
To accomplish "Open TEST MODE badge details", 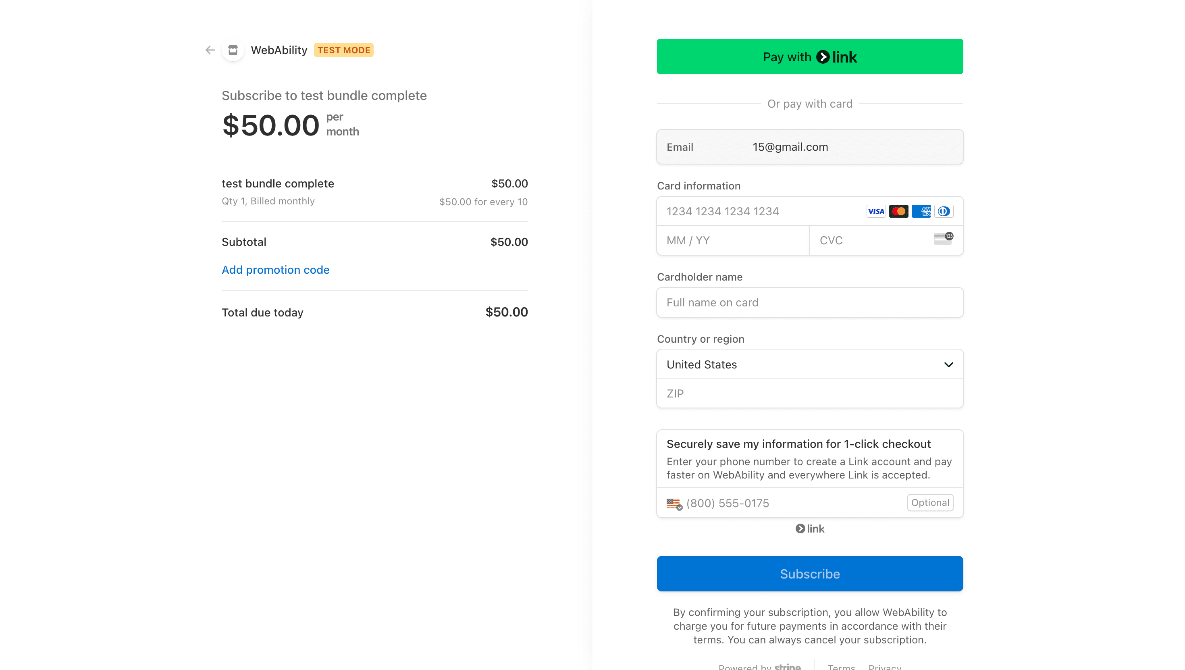I will point(343,50).
